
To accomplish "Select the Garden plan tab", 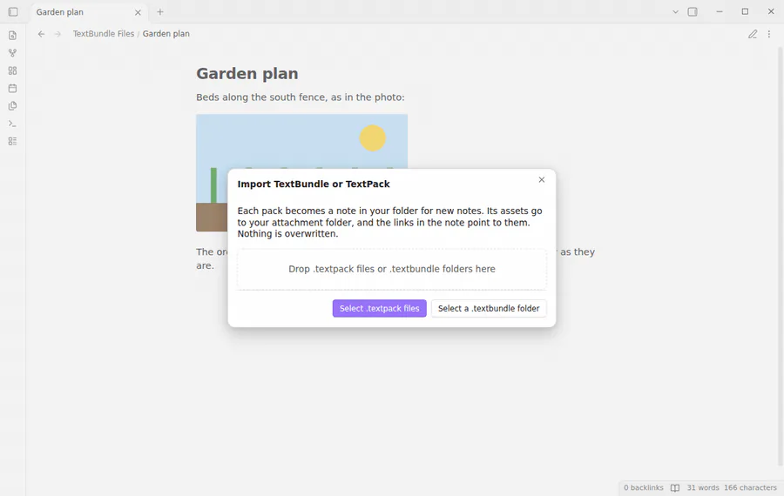I will click(89, 12).
